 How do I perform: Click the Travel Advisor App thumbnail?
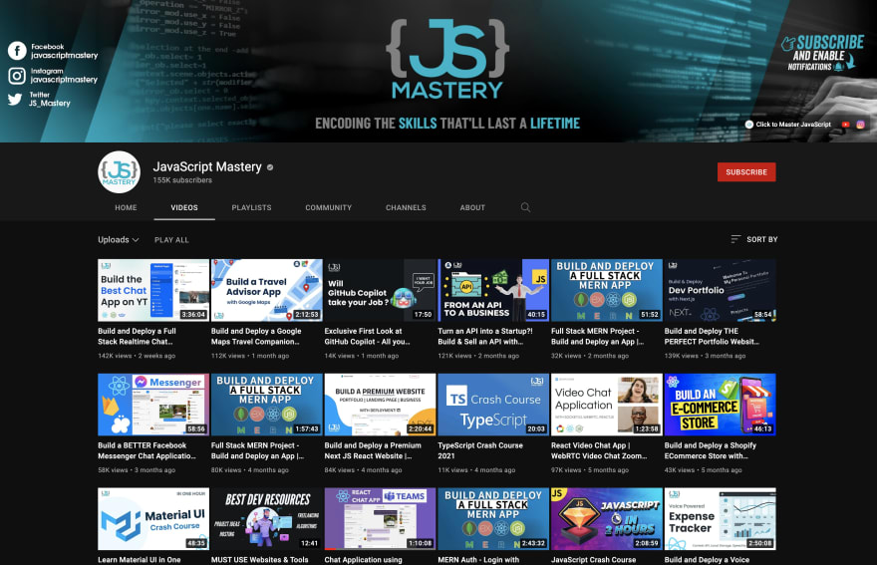[x=267, y=290]
